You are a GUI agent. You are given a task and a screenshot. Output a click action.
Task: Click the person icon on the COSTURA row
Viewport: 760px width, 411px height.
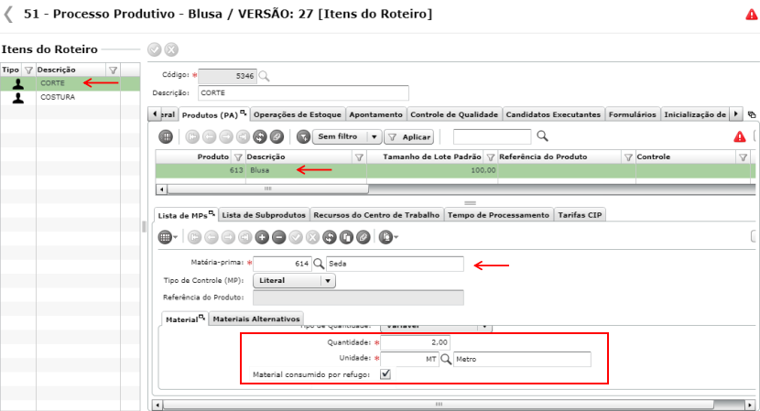(x=18, y=97)
